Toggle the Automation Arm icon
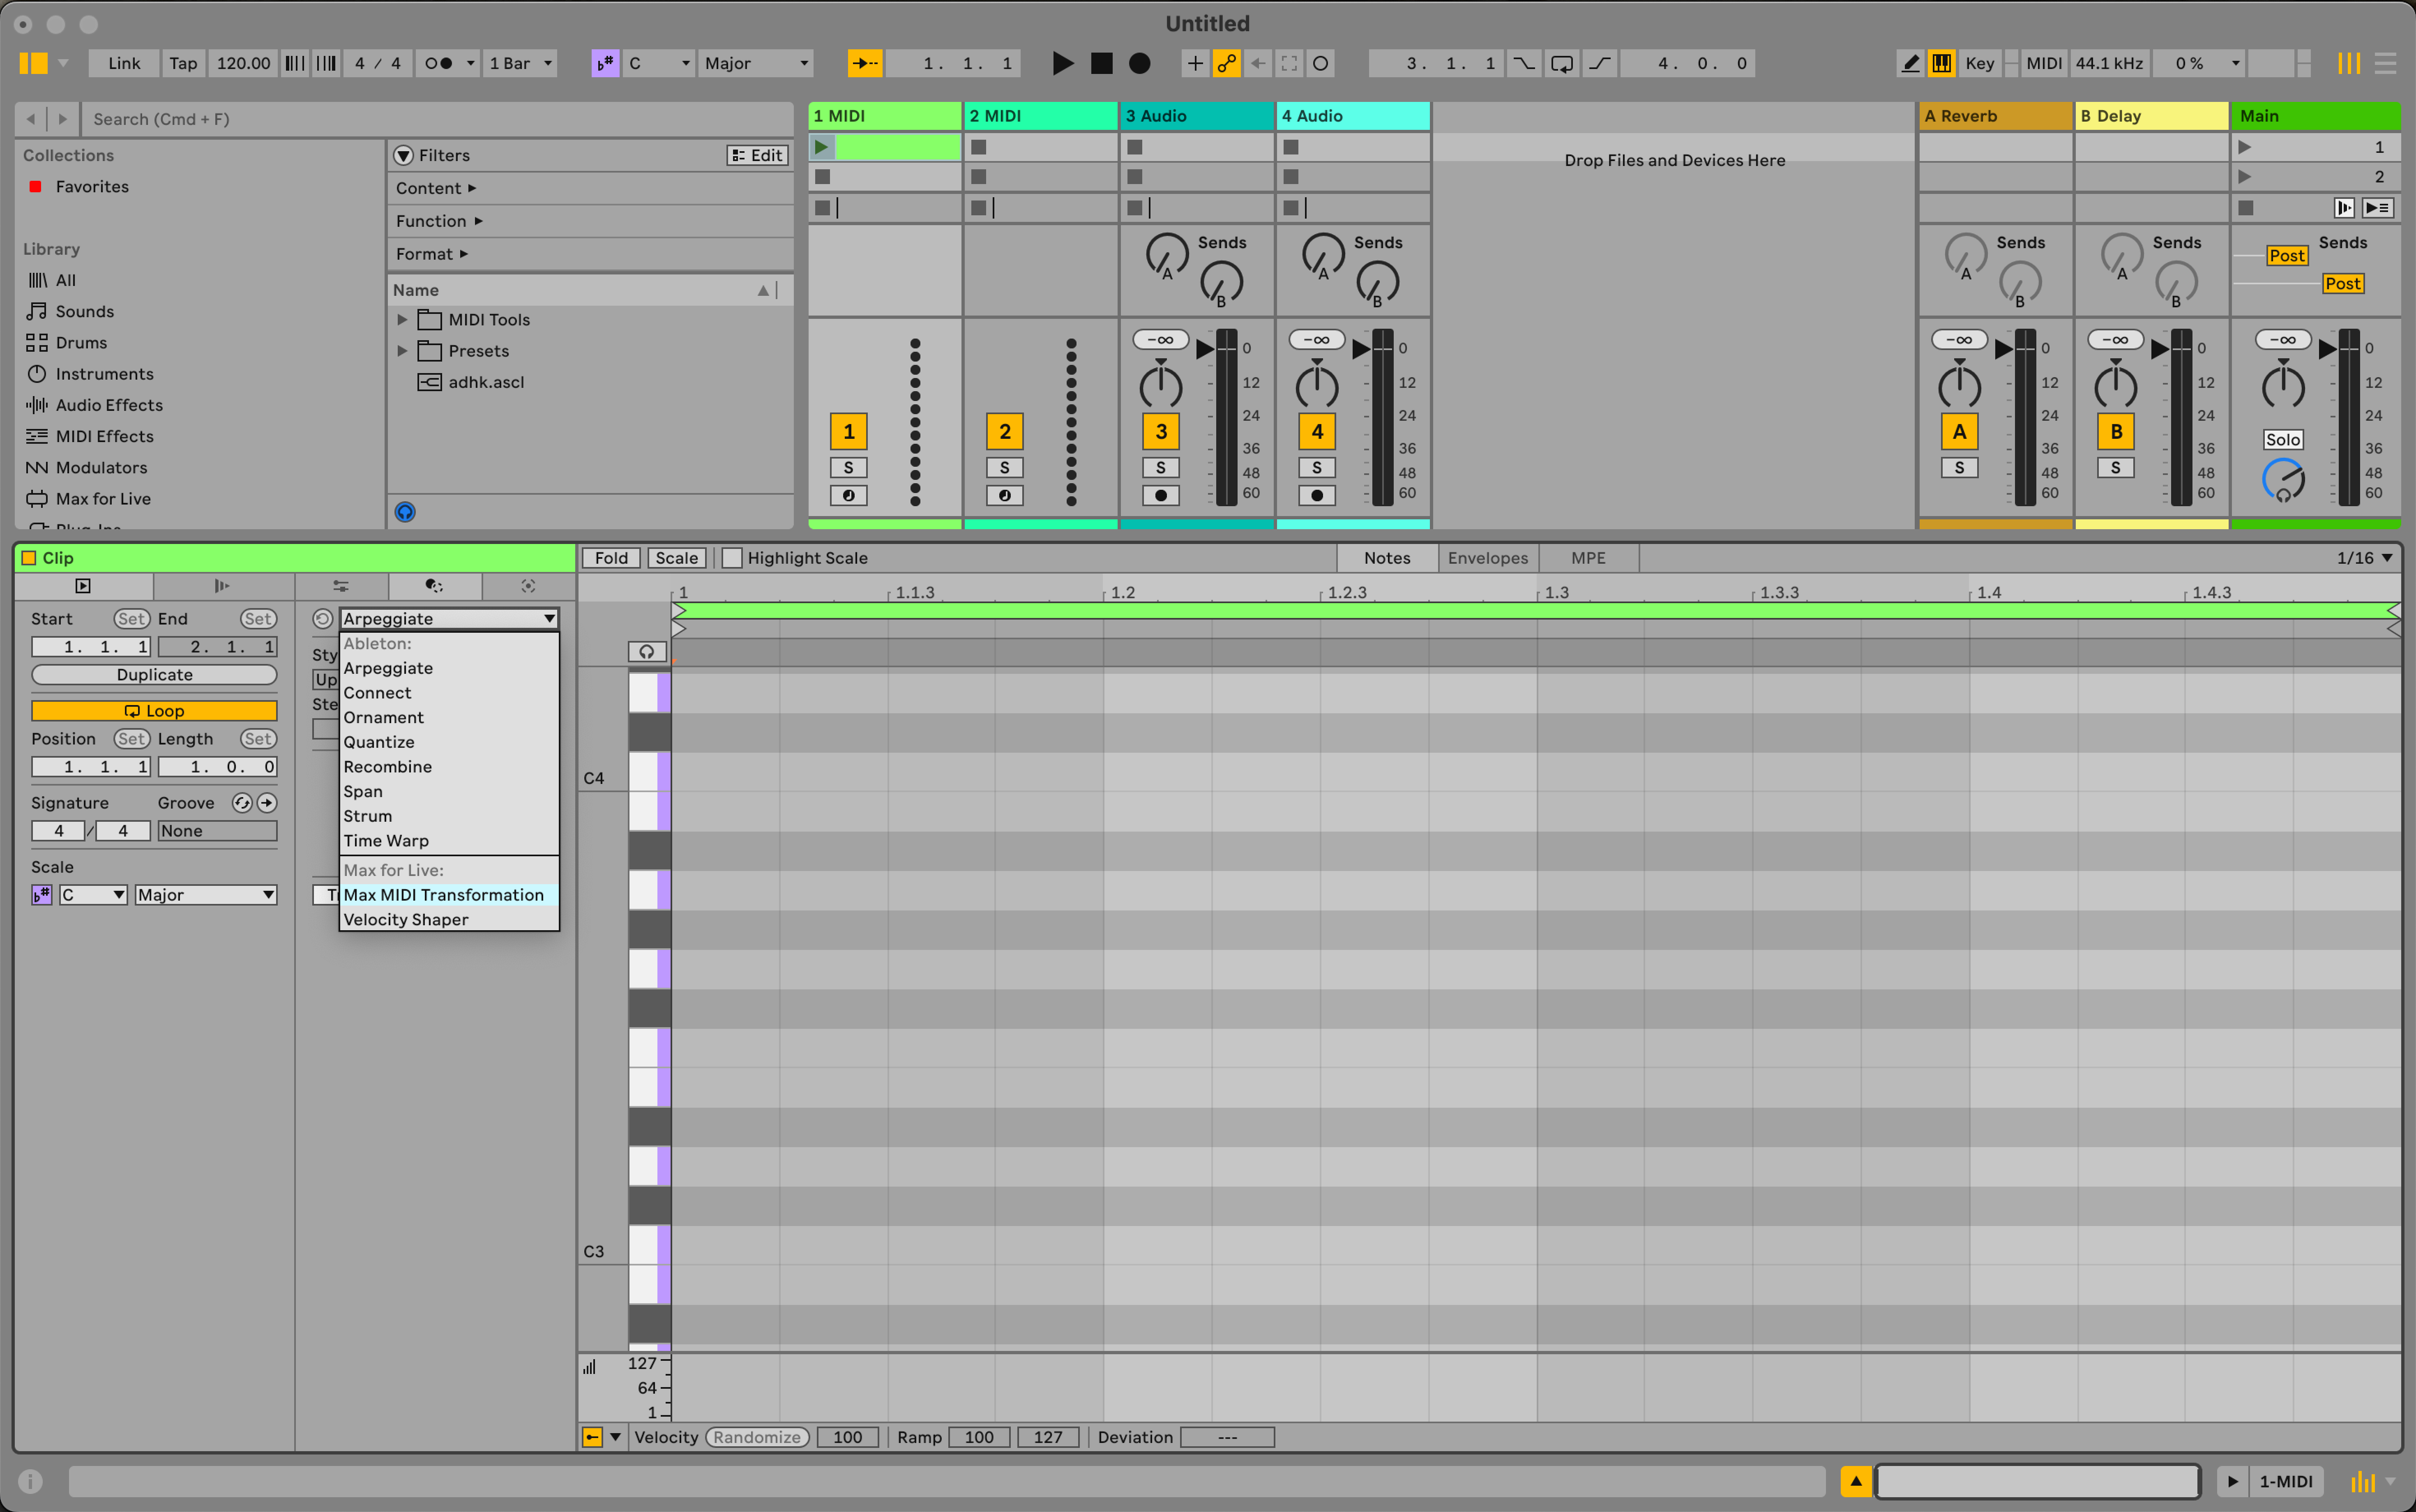Image resolution: width=2416 pixels, height=1512 pixels. tap(1227, 63)
